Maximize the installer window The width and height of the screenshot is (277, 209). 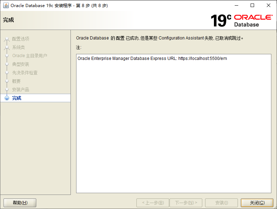point(252,6)
